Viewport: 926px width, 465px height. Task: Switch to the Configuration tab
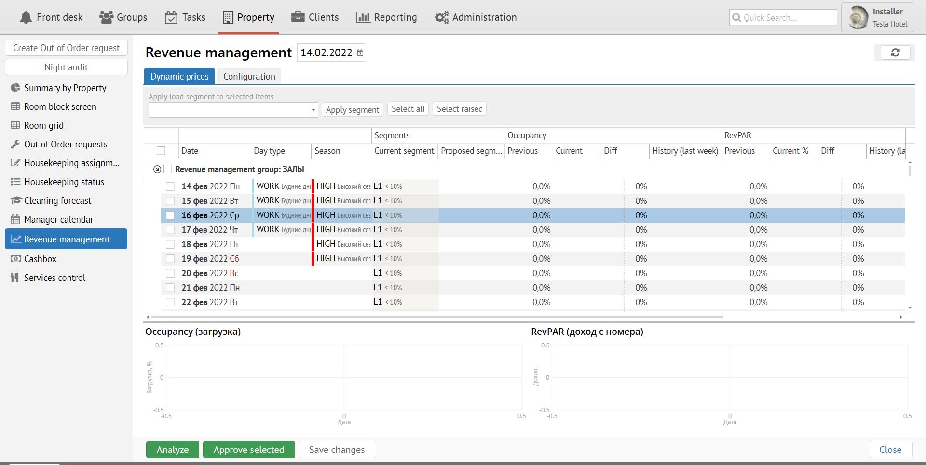(249, 76)
